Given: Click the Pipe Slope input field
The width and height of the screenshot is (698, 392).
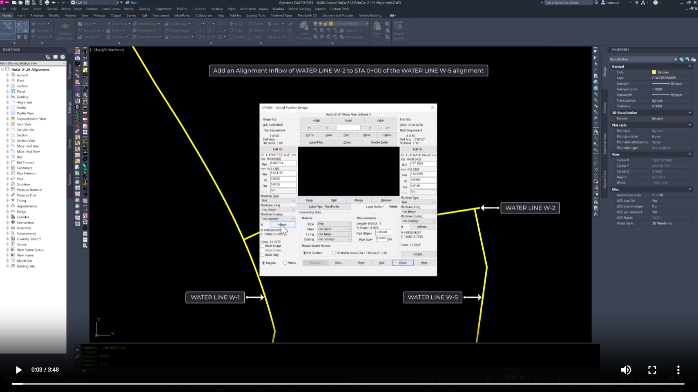Looking at the screenshot, I should click(383, 232).
